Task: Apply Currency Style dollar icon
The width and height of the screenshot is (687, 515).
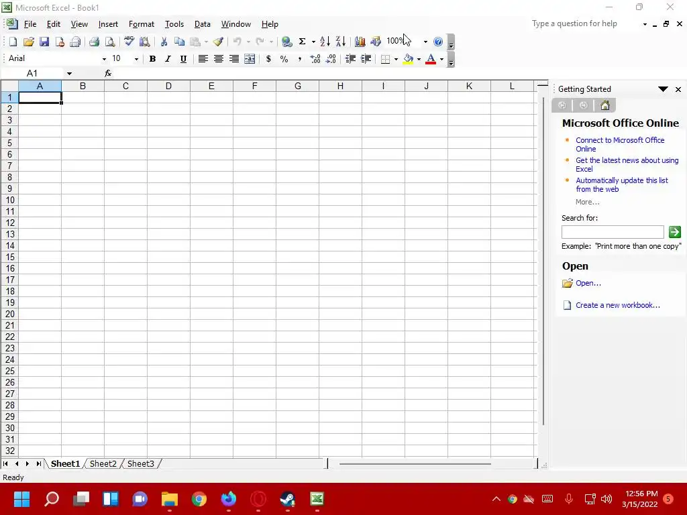Action: coord(268,59)
